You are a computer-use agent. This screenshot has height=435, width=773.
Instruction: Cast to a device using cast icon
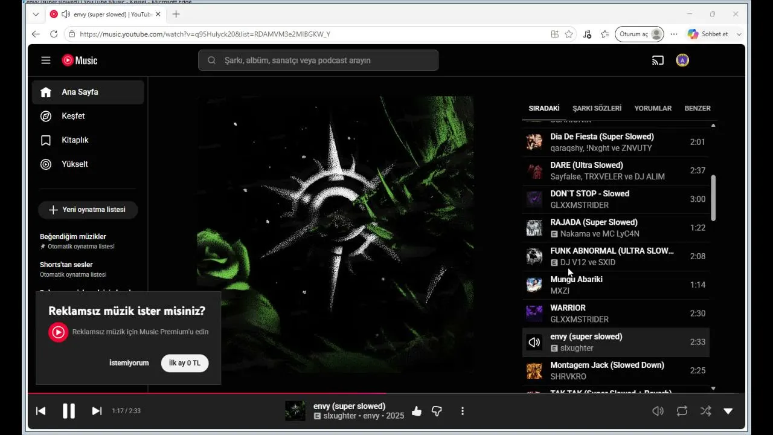coord(658,60)
